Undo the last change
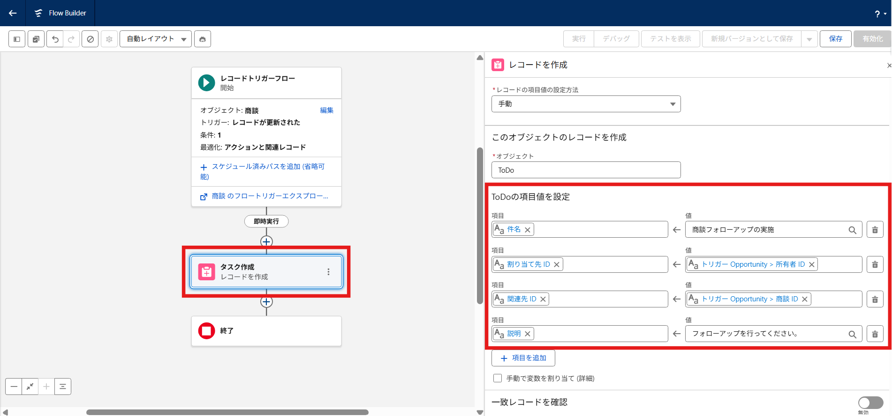This screenshot has height=416, width=892. coord(55,39)
